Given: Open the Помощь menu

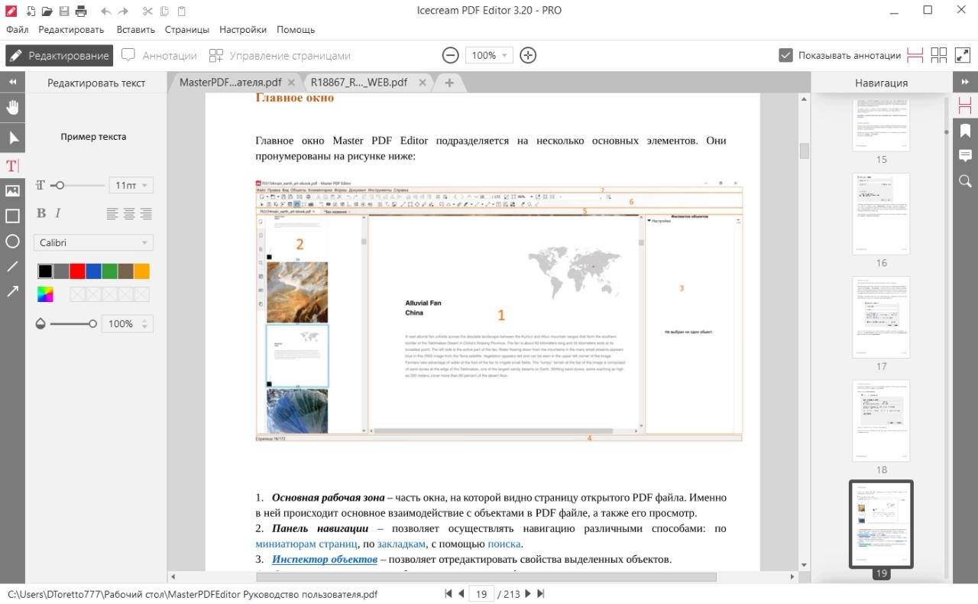Looking at the screenshot, I should 296,30.
